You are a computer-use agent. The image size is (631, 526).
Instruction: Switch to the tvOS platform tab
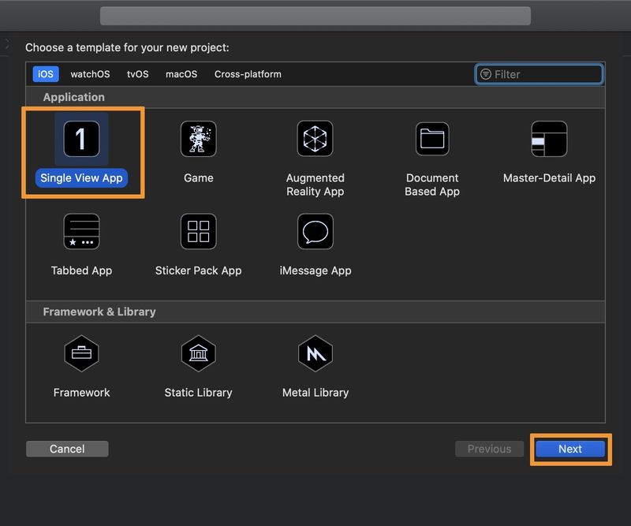click(x=137, y=74)
